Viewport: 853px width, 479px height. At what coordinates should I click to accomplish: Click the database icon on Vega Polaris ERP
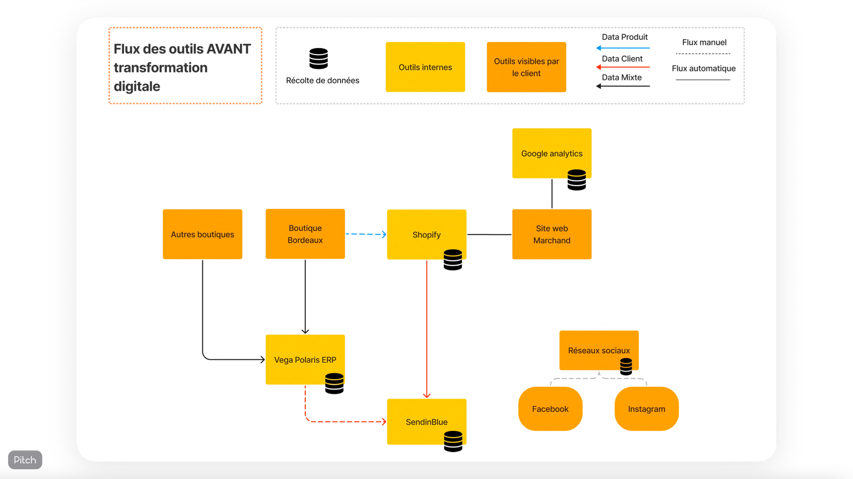[334, 383]
